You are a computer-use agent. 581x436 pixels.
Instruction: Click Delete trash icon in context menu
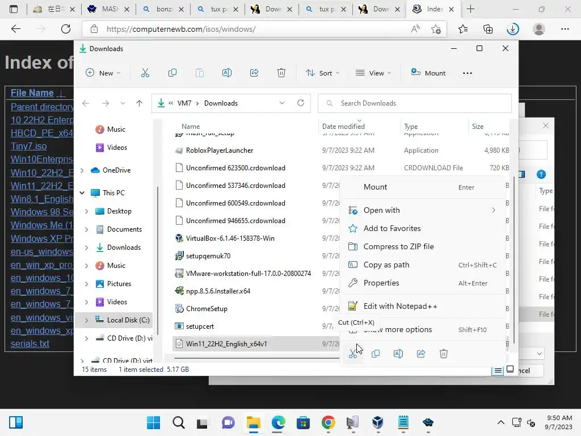coord(444,354)
